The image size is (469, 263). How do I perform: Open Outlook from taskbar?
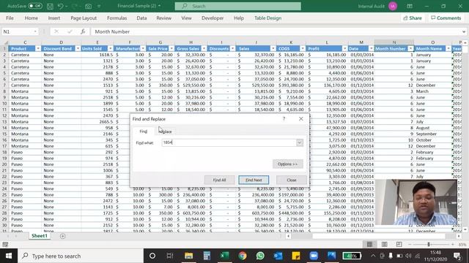278,256
